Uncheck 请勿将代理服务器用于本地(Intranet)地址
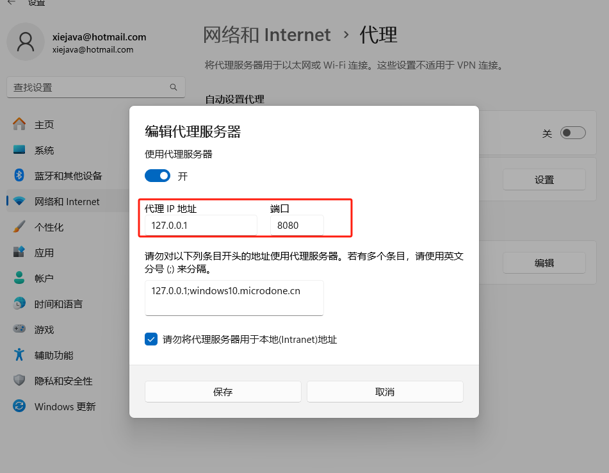The height and width of the screenshot is (473, 609). pos(151,339)
